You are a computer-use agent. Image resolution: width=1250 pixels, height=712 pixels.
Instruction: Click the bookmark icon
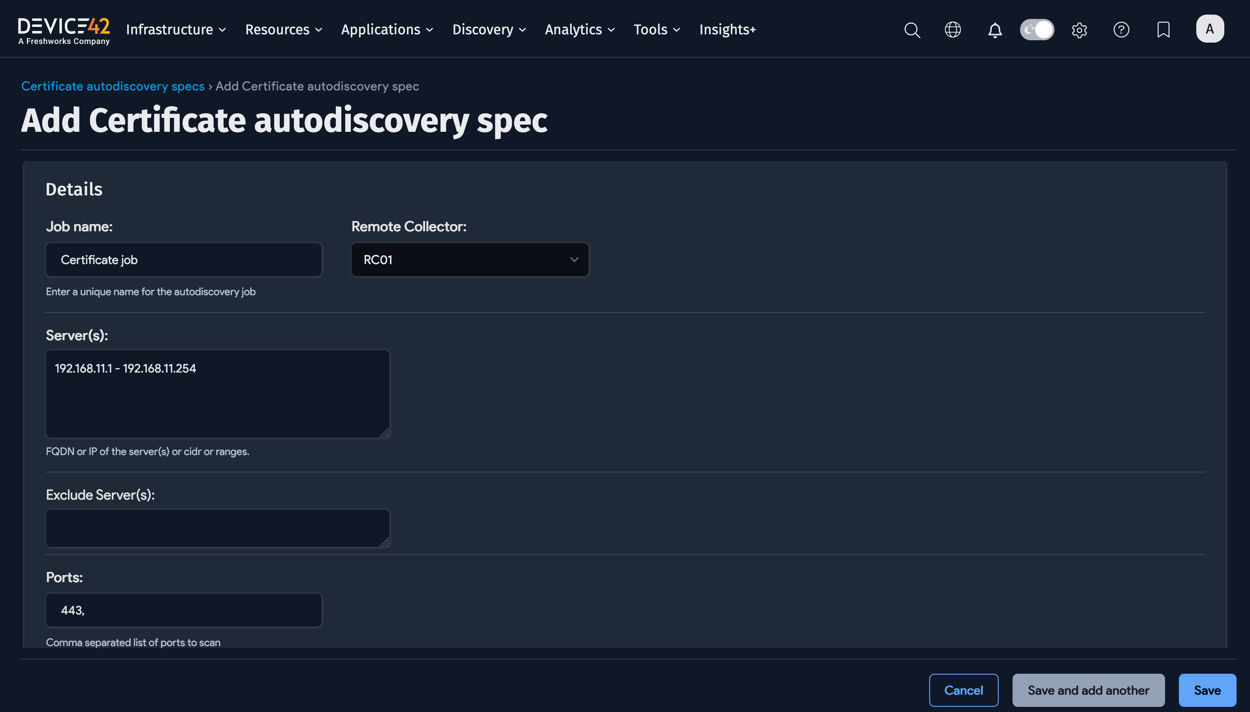coord(1163,29)
